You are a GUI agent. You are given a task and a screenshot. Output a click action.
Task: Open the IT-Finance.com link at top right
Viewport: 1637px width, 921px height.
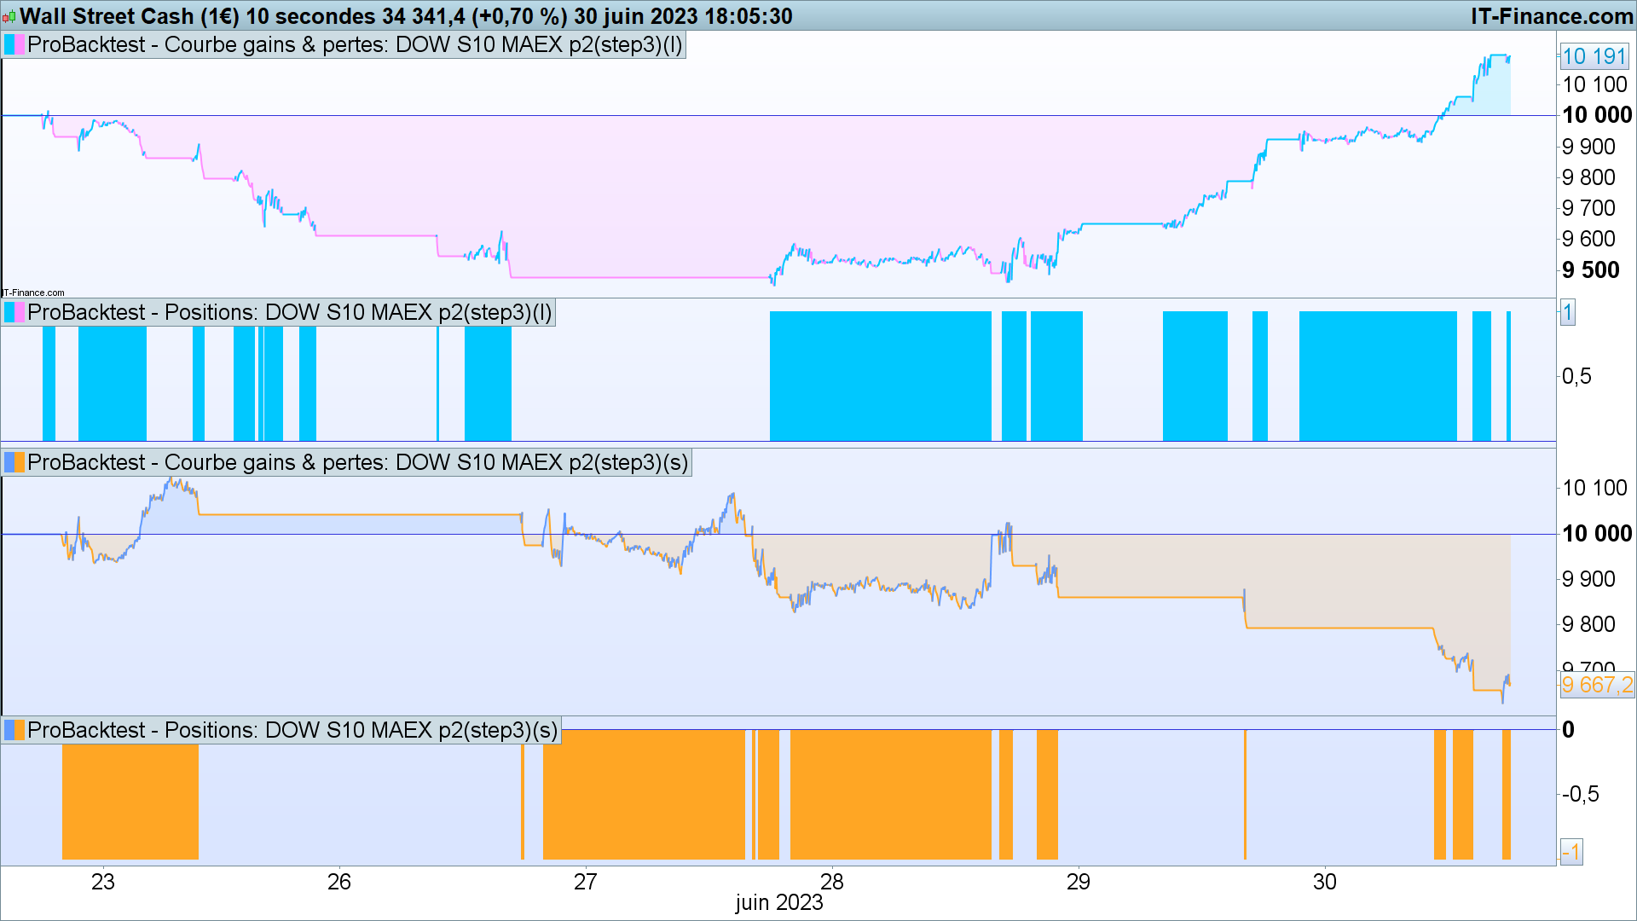1551,16
